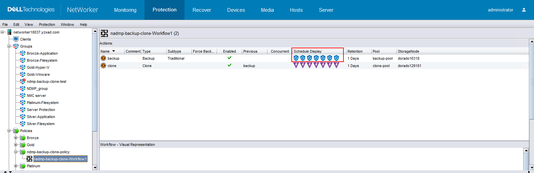Go to the Media tab
This screenshot has width=534, height=173.
coord(268,10)
